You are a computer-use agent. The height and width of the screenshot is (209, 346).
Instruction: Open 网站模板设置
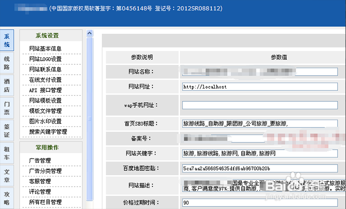click(45, 100)
